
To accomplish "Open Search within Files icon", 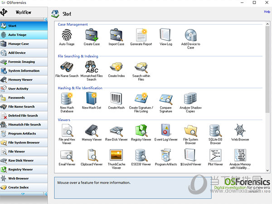I will pyautogui.click(x=141, y=67).
